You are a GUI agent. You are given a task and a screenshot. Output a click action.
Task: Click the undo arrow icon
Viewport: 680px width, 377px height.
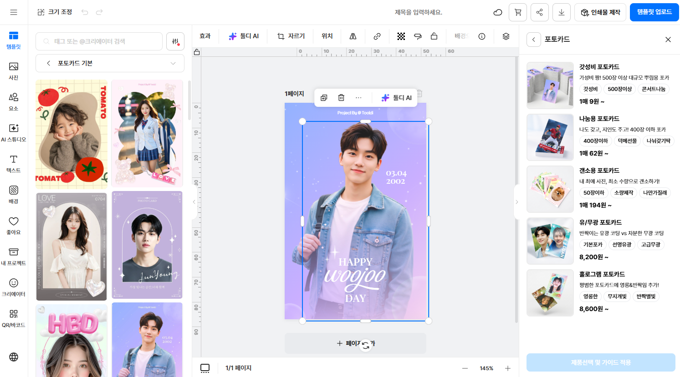85,12
